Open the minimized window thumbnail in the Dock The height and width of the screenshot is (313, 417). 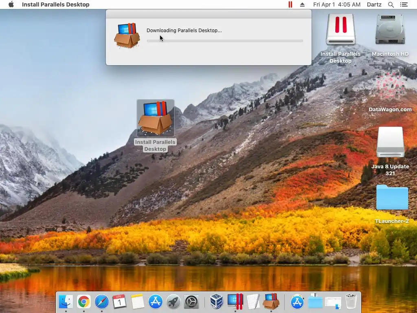[333, 303]
